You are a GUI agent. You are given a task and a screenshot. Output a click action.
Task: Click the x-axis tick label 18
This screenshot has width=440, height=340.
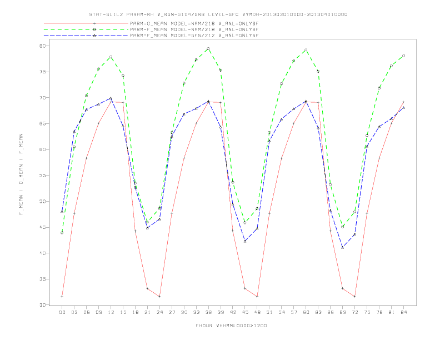135,312
